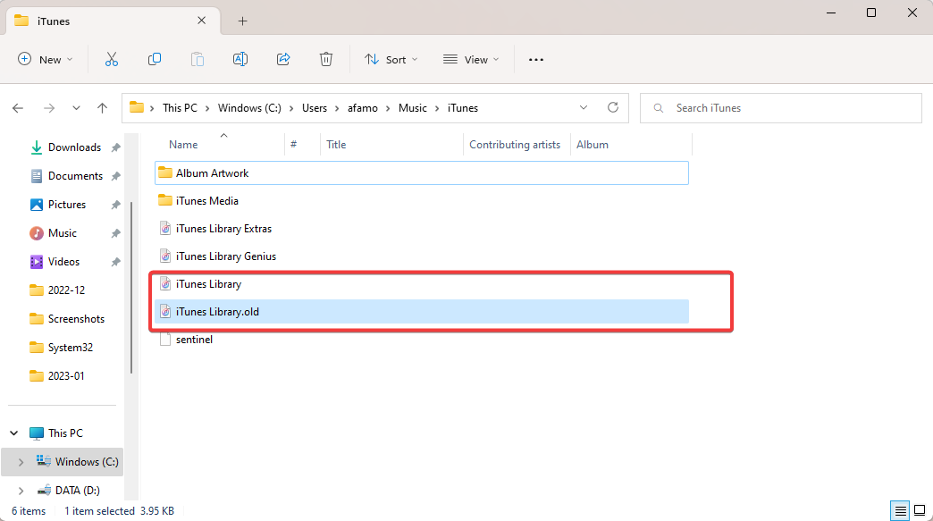Click the Paste clipboard icon

pos(197,59)
